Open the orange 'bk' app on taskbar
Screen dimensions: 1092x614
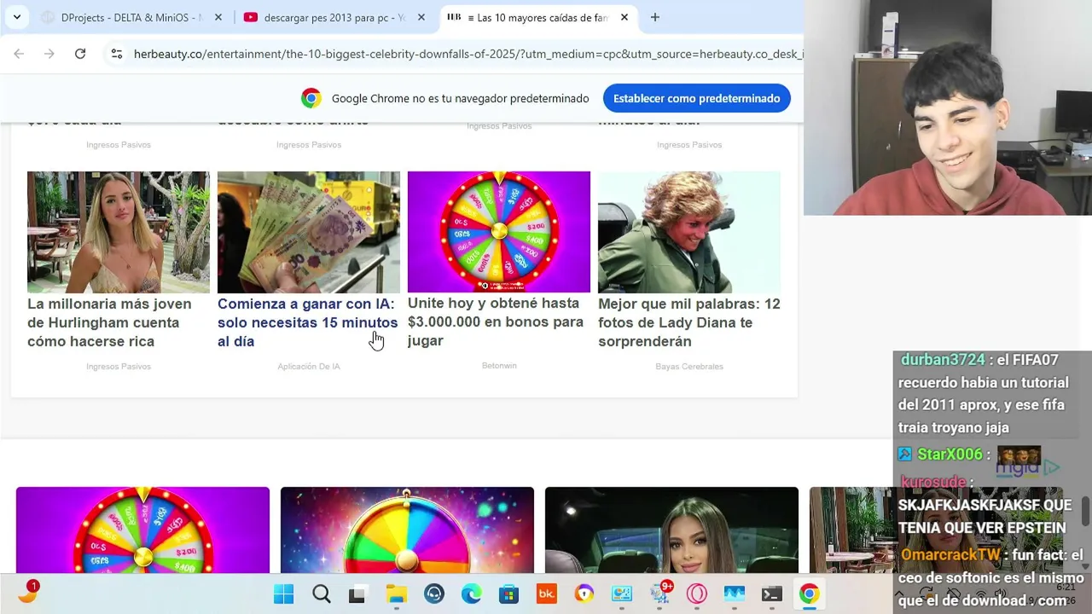click(547, 594)
